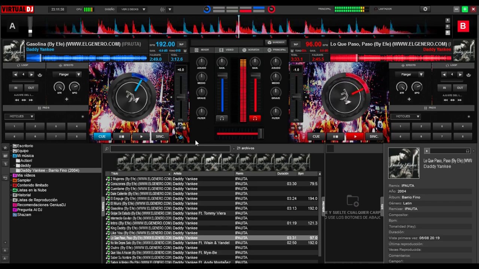This screenshot has height=269, width=479.
Task: Click the favorites star in browser sidebar
Action: tap(5, 148)
